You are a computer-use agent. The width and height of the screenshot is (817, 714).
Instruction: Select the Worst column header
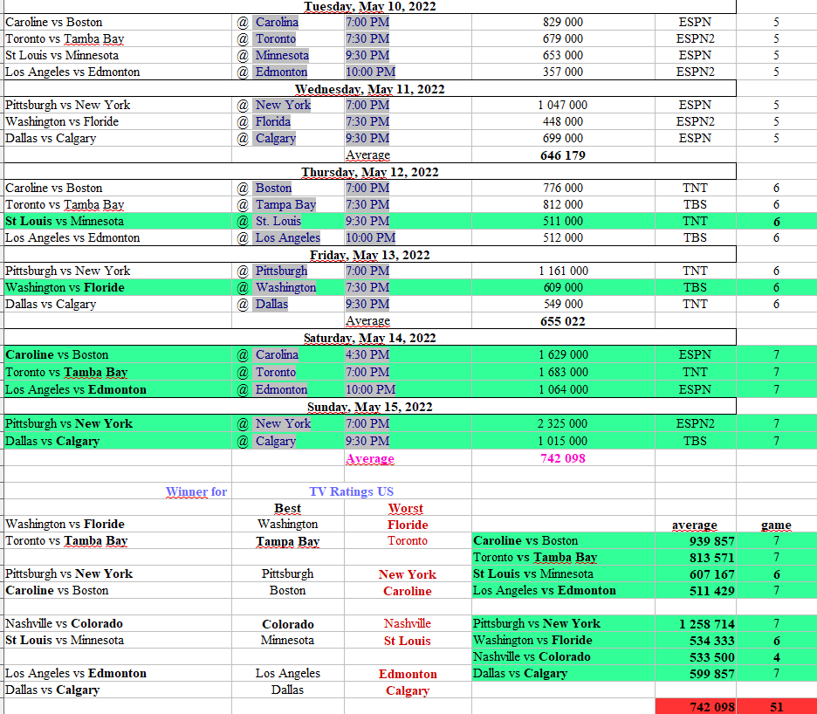tap(406, 509)
